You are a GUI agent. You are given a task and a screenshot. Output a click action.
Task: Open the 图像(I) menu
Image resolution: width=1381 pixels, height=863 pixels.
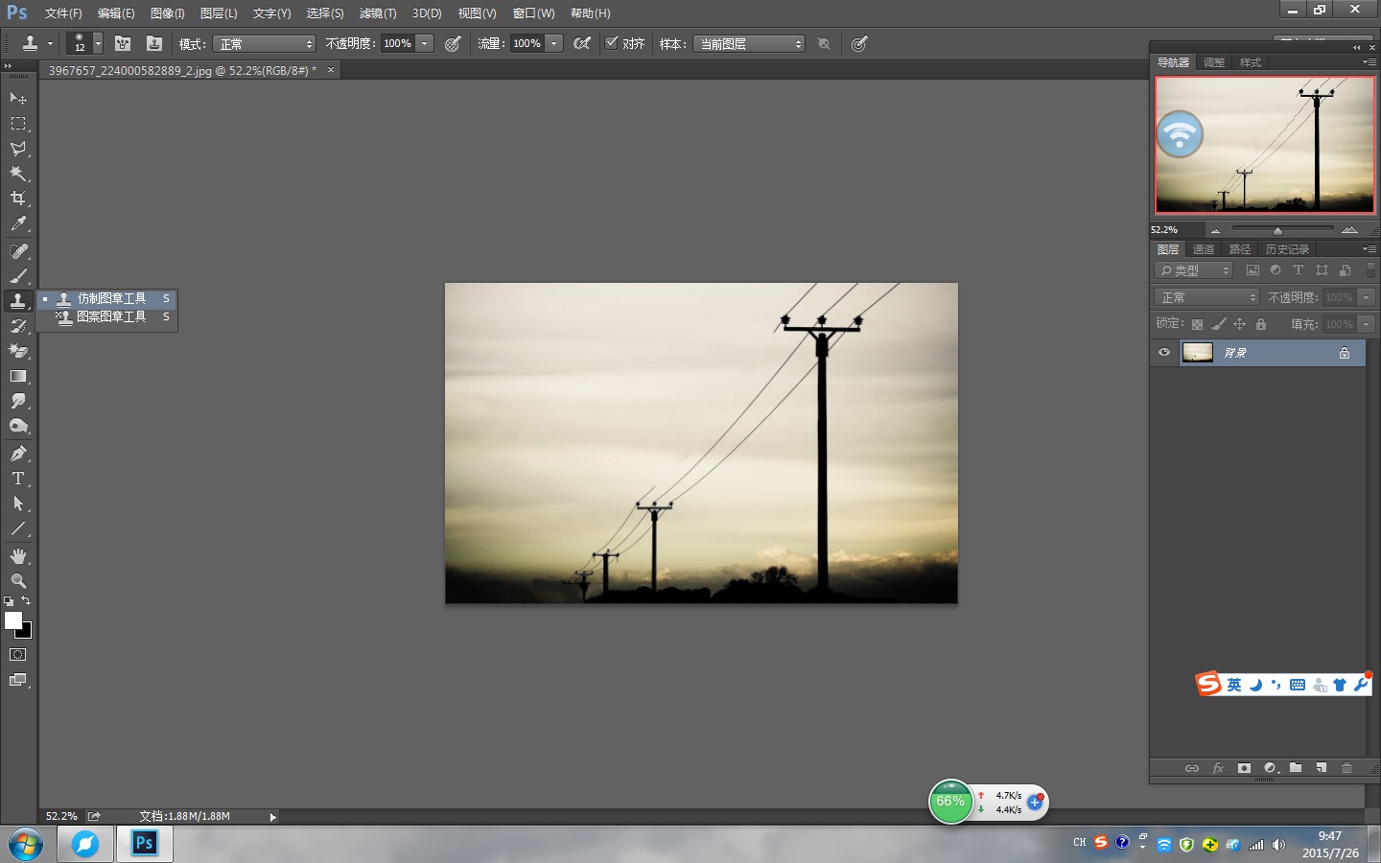(167, 13)
